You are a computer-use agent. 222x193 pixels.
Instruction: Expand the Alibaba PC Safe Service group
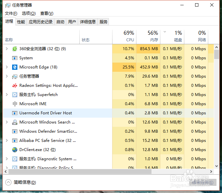7,140
